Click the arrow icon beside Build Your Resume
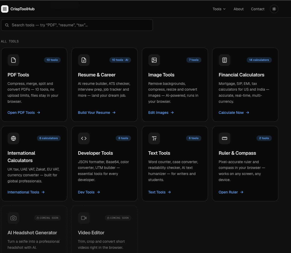 click(x=114, y=113)
